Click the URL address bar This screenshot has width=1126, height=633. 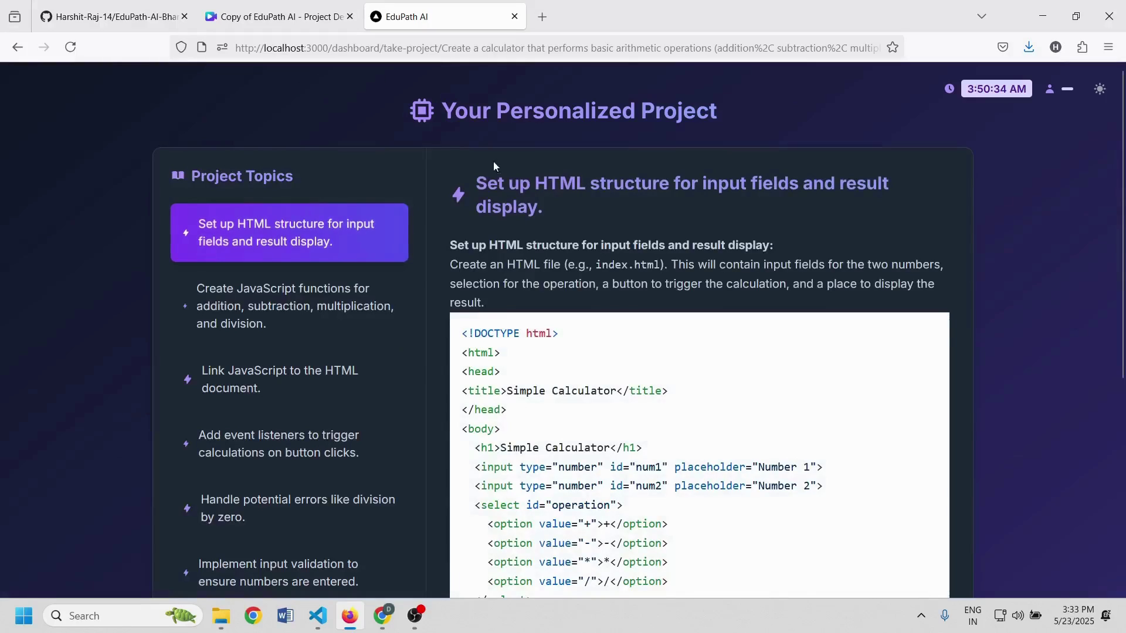556,48
